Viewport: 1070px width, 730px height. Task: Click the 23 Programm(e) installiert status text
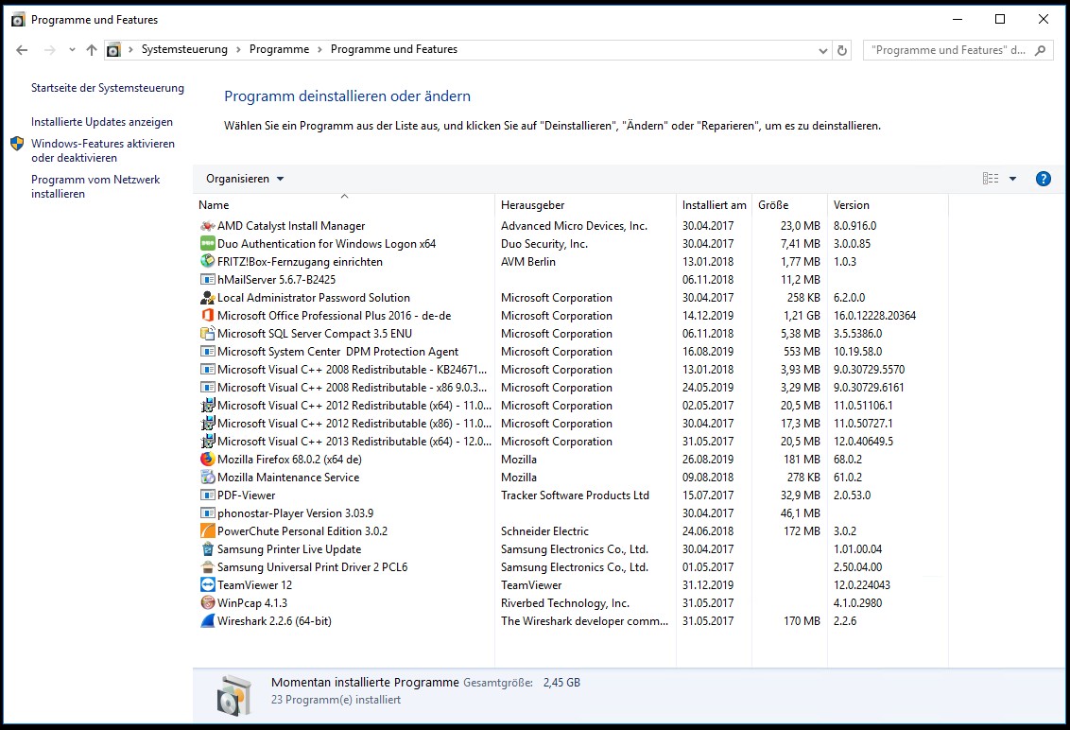click(x=336, y=700)
